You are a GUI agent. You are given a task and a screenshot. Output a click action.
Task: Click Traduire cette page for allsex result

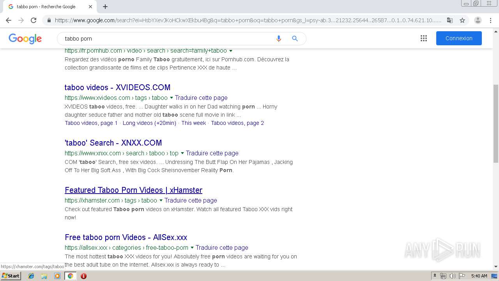pos(222,248)
